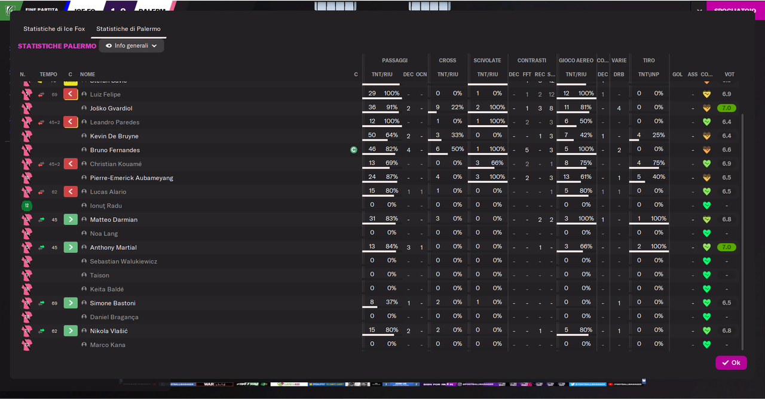
Task: Click the swap arrows icon in Lucas Alario's row
Action: [41, 192]
